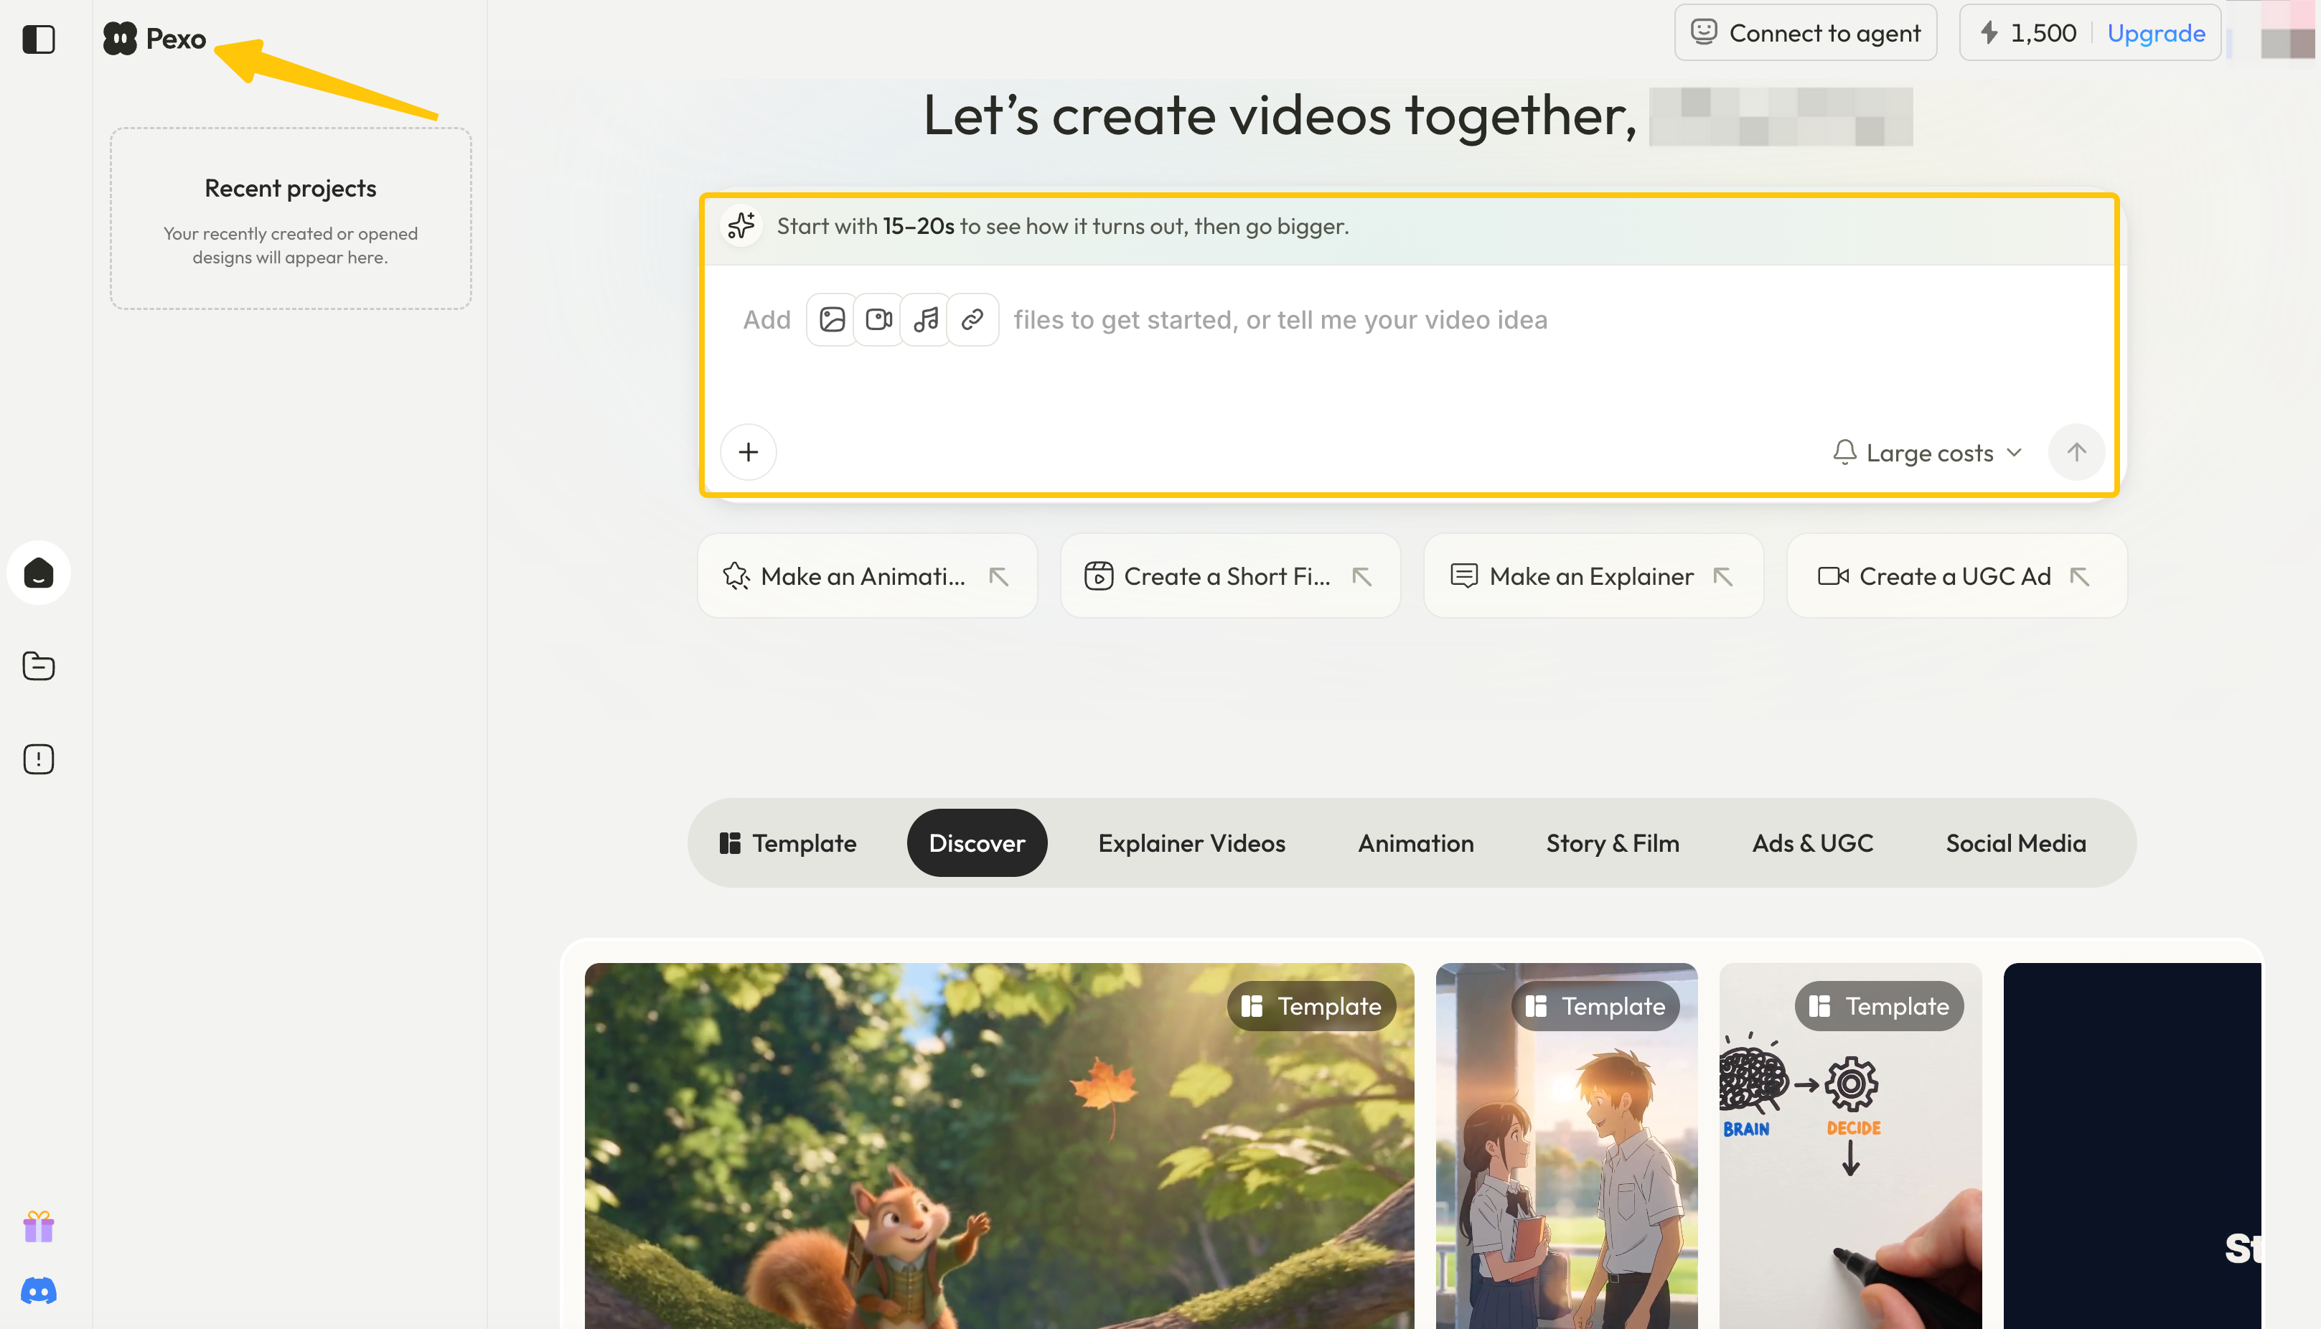
Task: Add an audio file icon
Action: pos(926,319)
